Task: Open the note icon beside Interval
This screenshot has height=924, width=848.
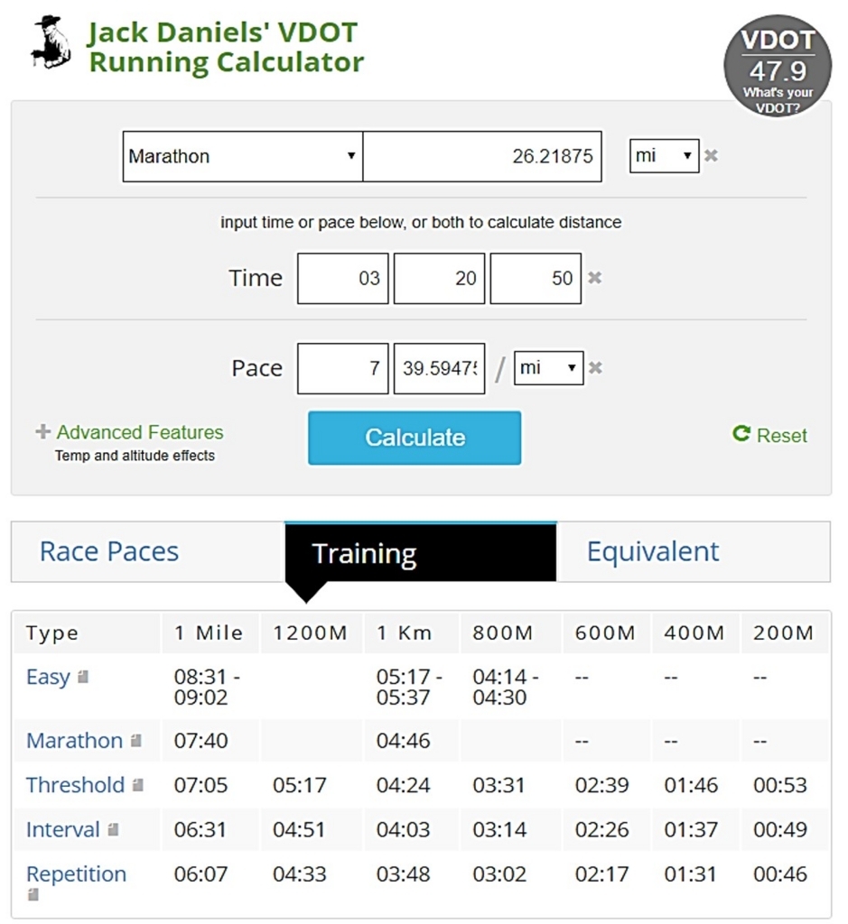Action: coord(113,830)
